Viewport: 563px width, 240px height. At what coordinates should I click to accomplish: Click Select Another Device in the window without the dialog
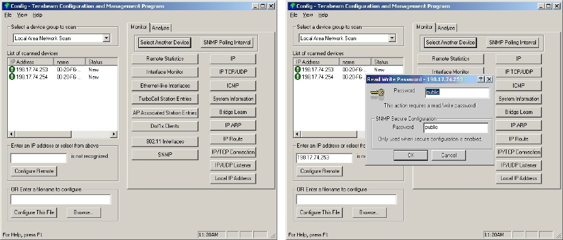(164, 42)
